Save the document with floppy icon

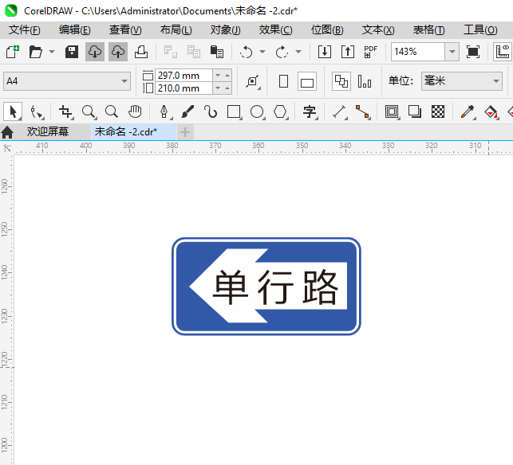72,52
